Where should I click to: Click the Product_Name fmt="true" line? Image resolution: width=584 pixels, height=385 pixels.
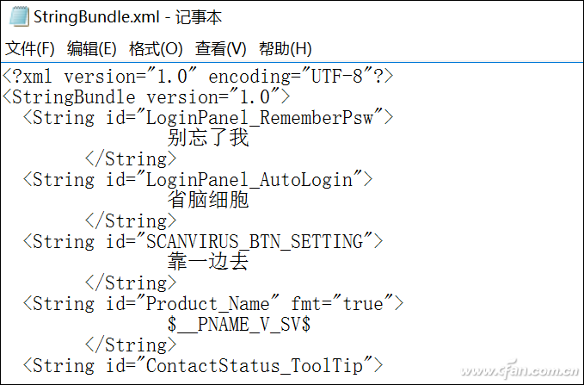(x=213, y=303)
